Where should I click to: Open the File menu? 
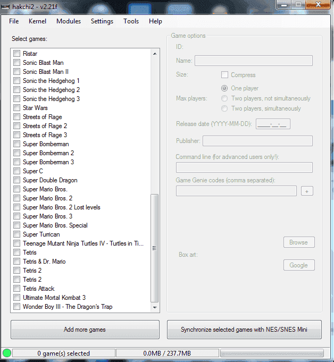click(14, 21)
